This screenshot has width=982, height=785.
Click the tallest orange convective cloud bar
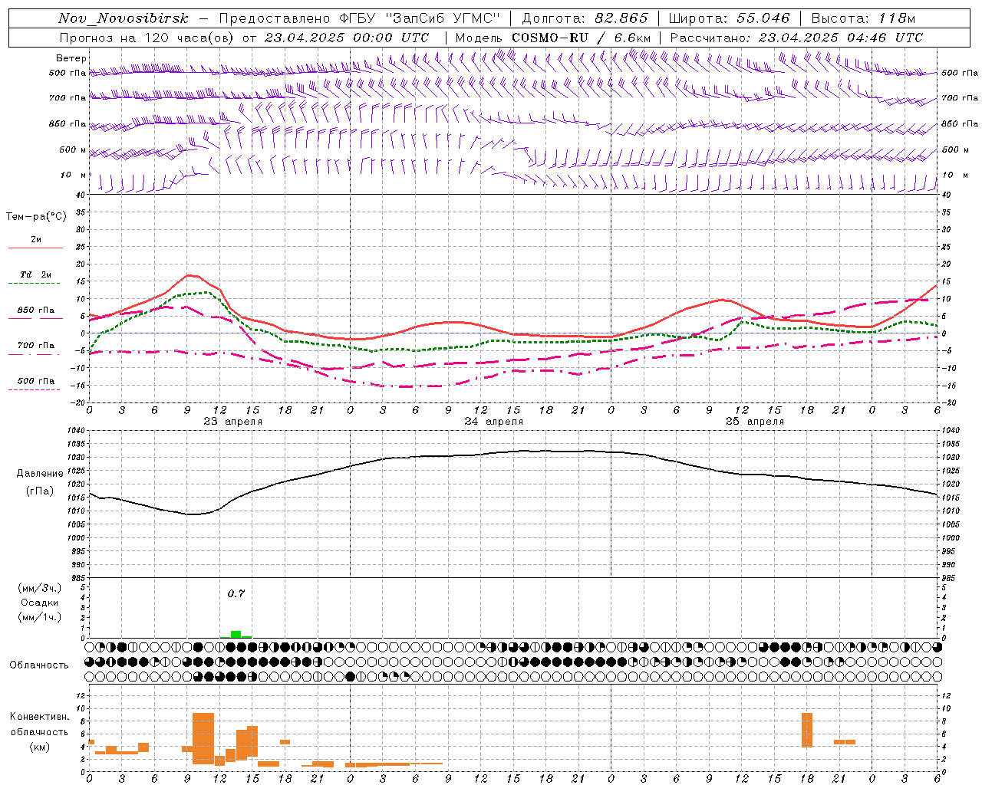tap(203, 738)
